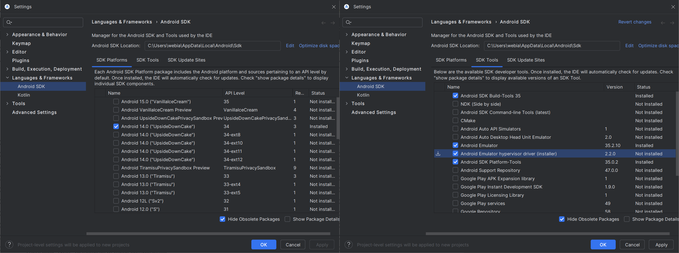Click Apply button in right window

point(661,244)
